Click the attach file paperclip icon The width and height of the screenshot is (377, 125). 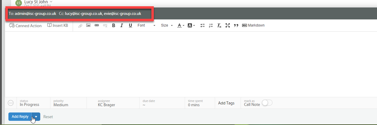point(80,26)
